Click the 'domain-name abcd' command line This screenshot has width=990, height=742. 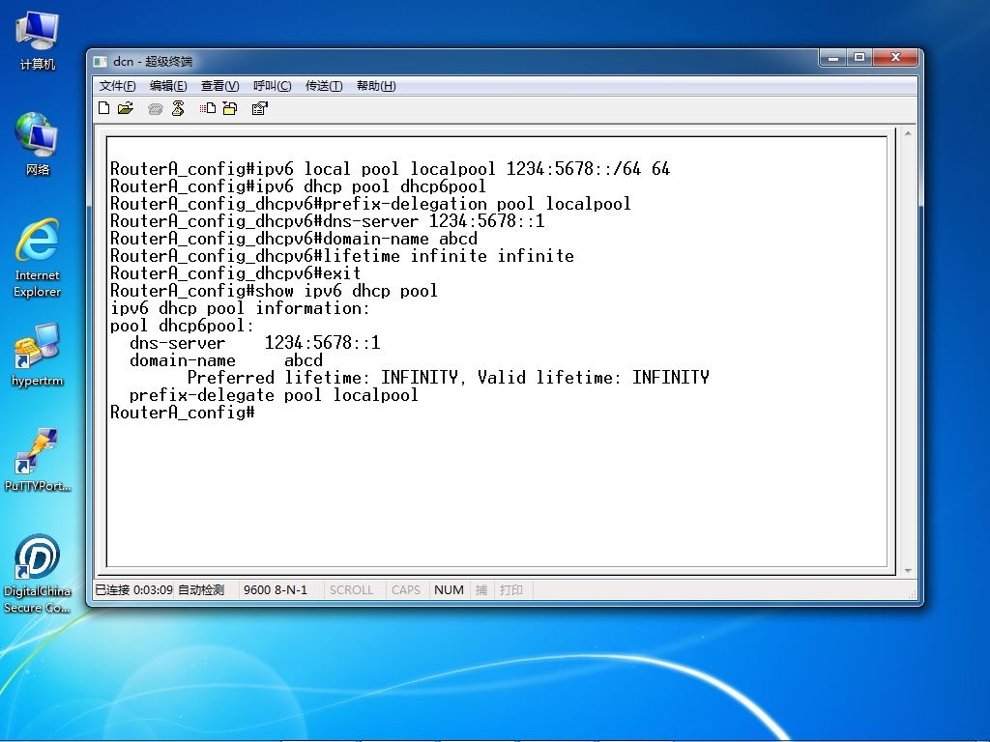pos(294,239)
